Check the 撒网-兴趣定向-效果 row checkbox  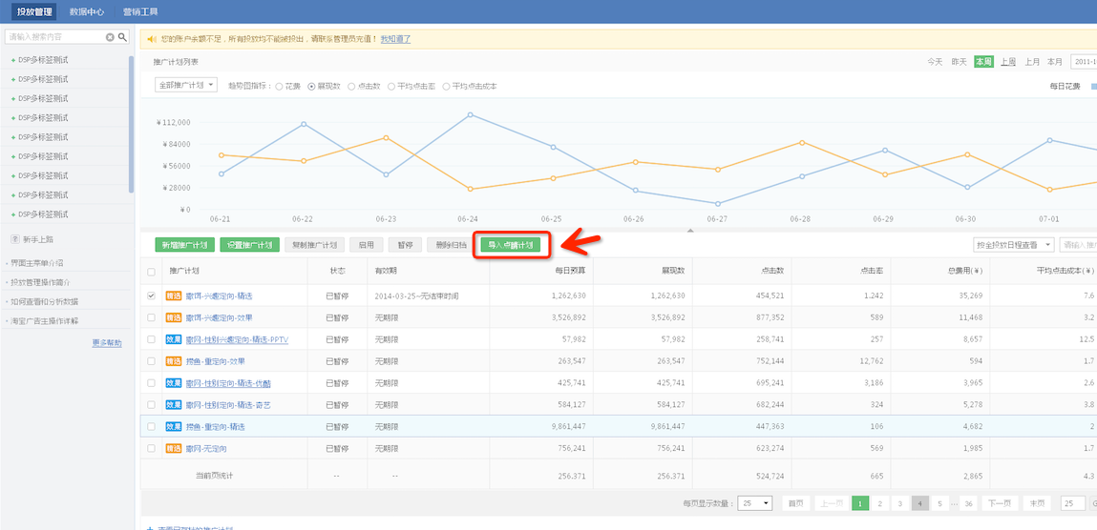click(x=151, y=317)
